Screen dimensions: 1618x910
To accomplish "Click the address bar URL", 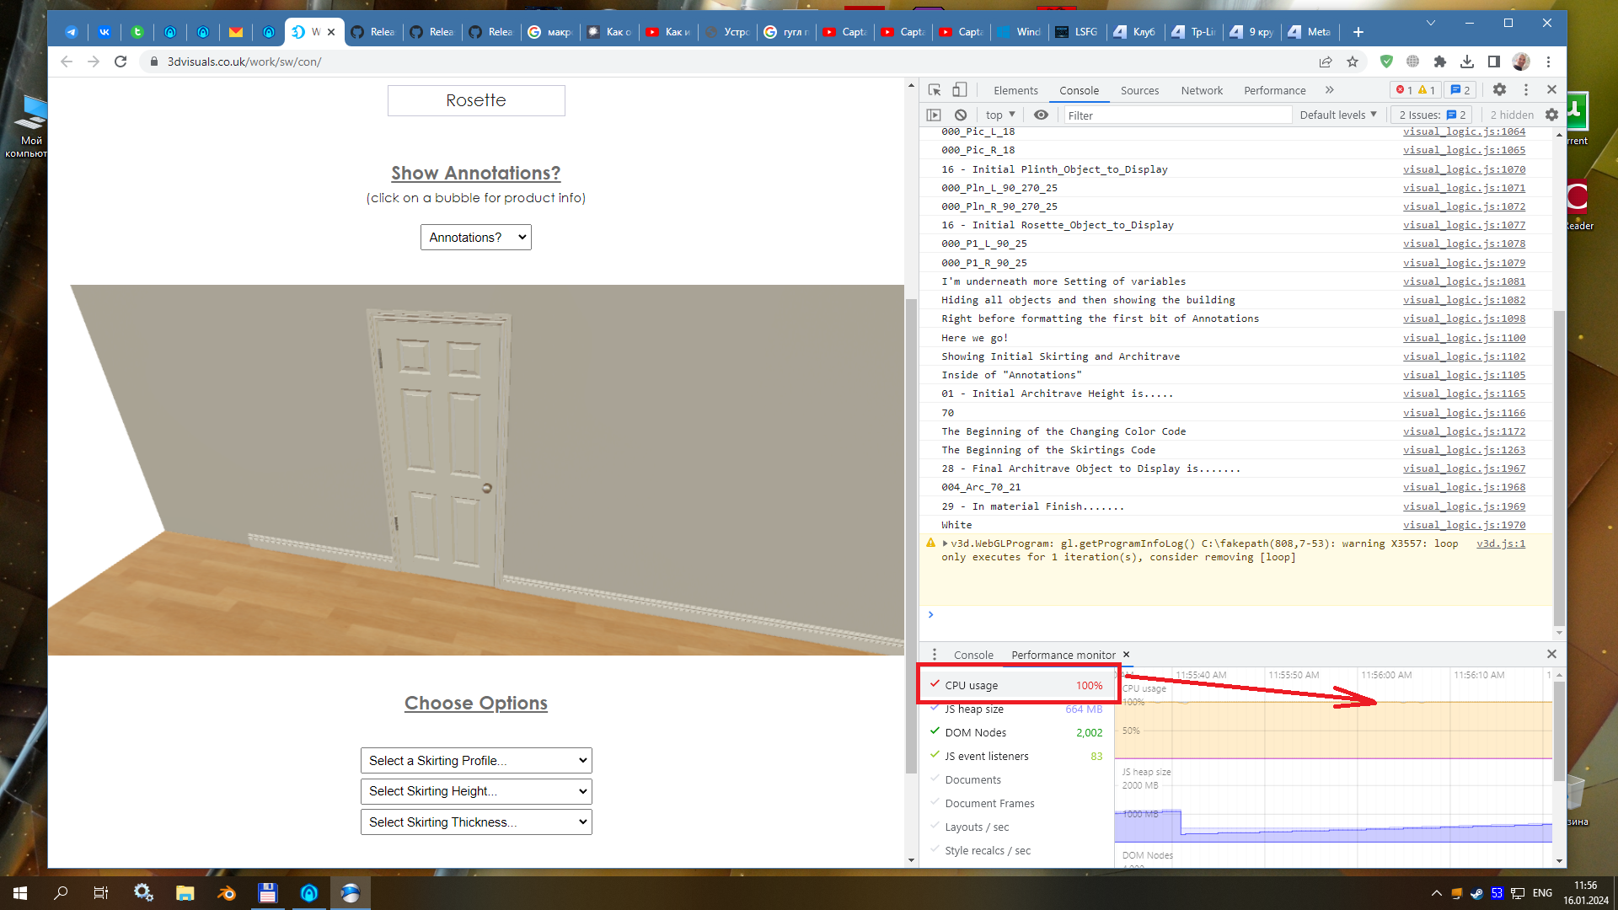I will [244, 62].
